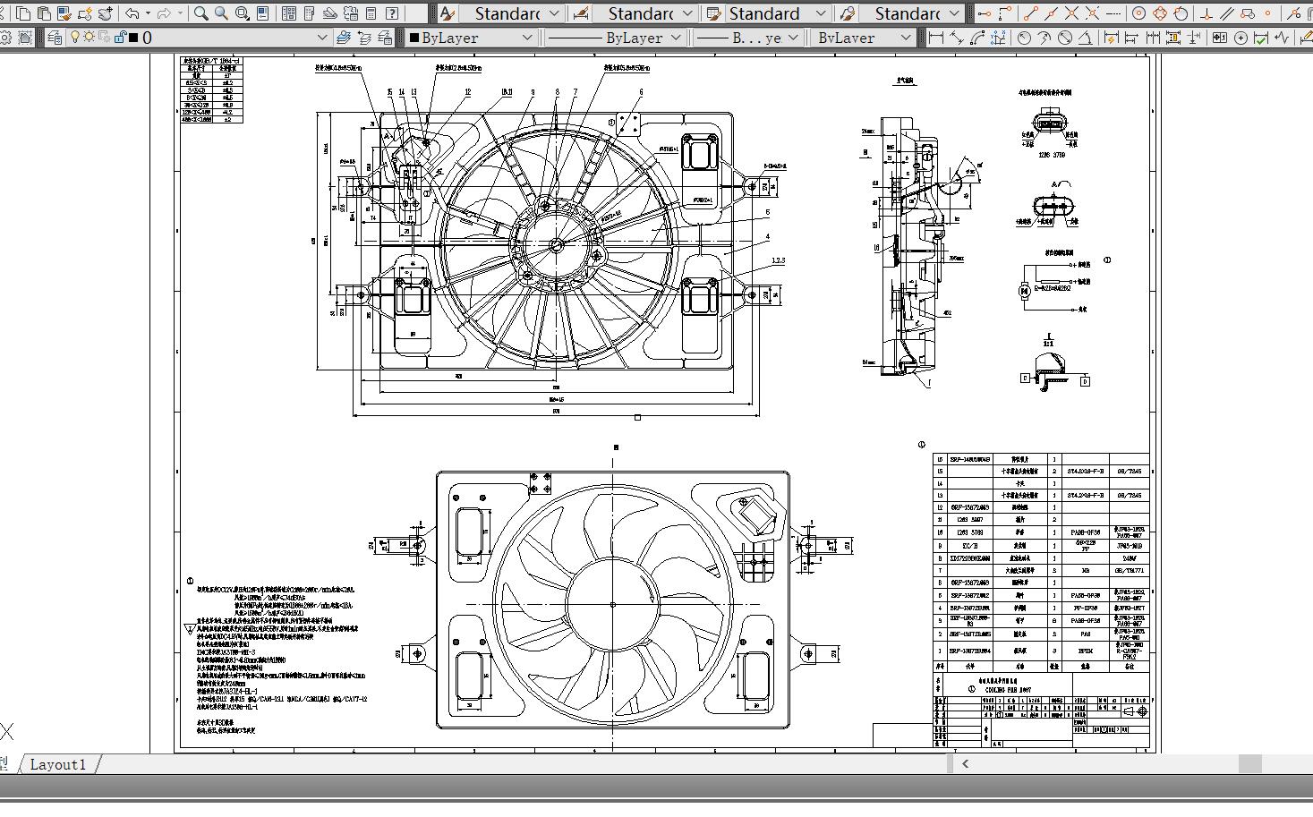The image size is (1313, 817).
Task: Open the Multileader Style manager icon
Action: click(848, 13)
